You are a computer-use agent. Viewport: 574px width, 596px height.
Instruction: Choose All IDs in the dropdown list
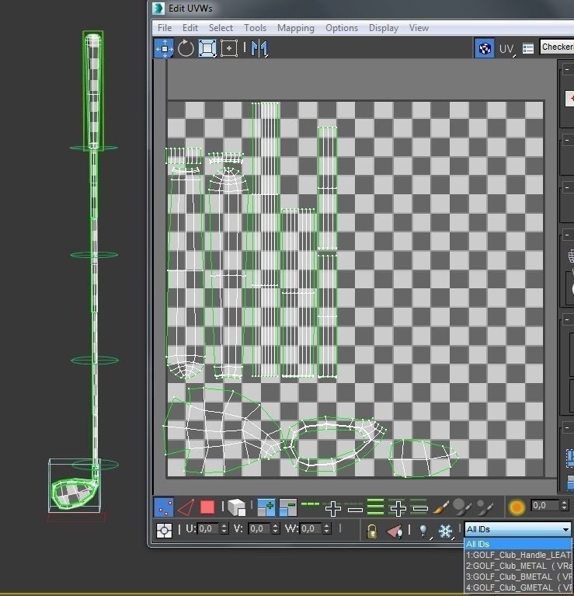tap(518, 544)
